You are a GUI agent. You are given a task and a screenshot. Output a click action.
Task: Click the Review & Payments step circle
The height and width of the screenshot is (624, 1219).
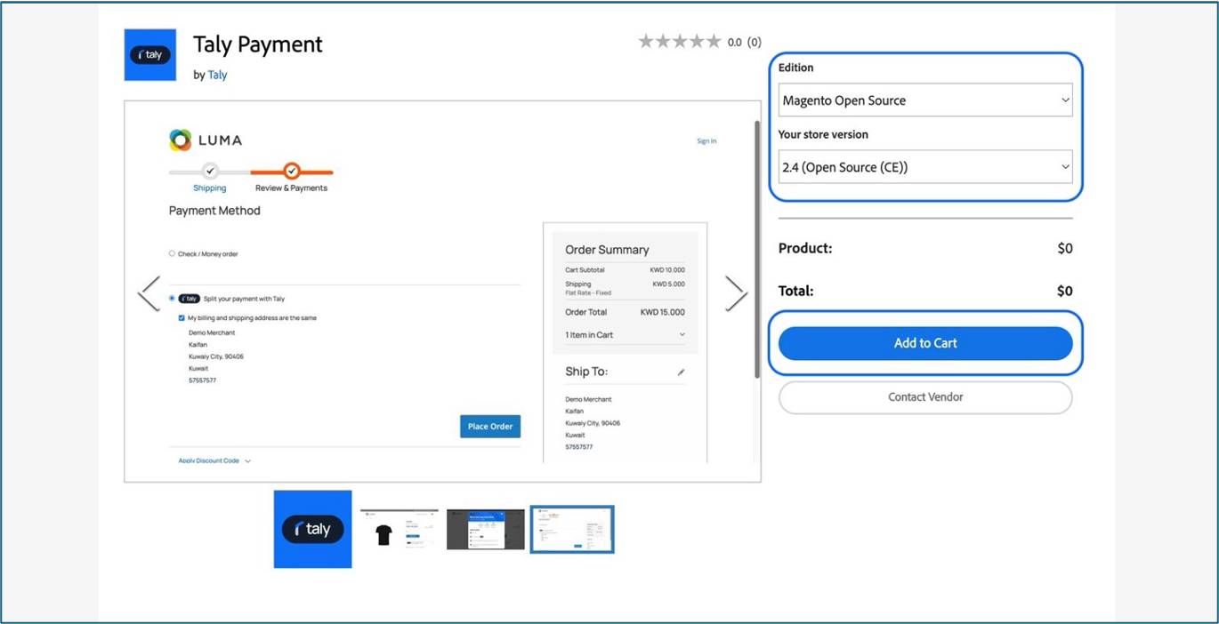[x=292, y=171]
